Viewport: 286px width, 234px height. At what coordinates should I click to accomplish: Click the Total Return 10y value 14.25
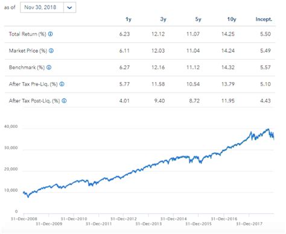pos(228,34)
